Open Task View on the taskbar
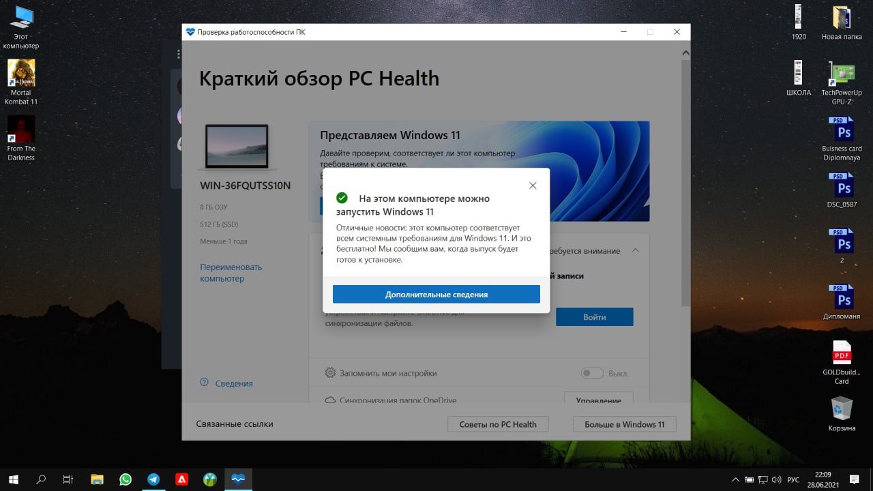873x491 pixels. tap(68, 479)
